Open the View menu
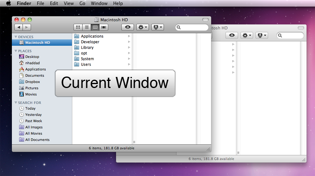Screen dimensions: 315x176 [x=69, y=4]
